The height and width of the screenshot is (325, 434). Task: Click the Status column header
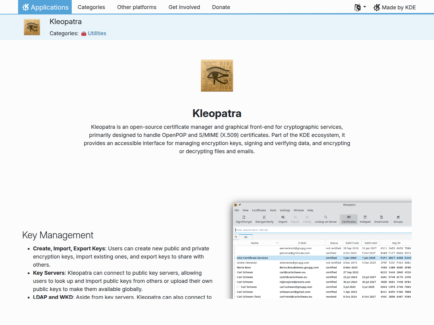pyautogui.click(x=334, y=243)
